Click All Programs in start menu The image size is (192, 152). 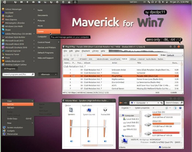10,69
